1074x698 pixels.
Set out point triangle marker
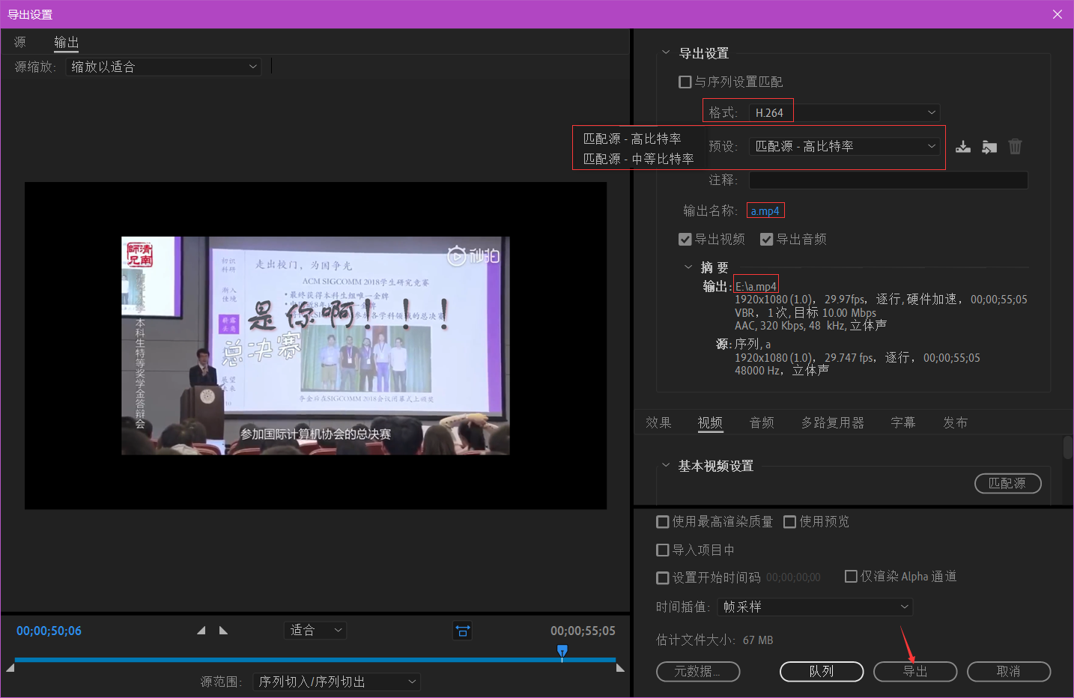click(x=223, y=631)
